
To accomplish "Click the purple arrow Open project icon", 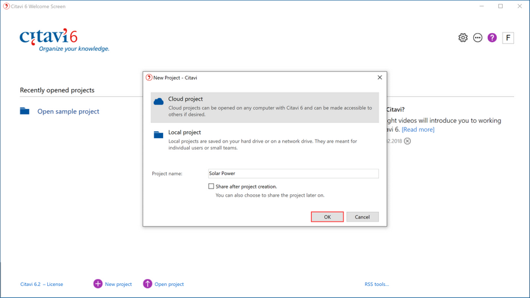I will click(147, 284).
